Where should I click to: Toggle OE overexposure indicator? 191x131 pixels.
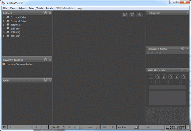104,127
